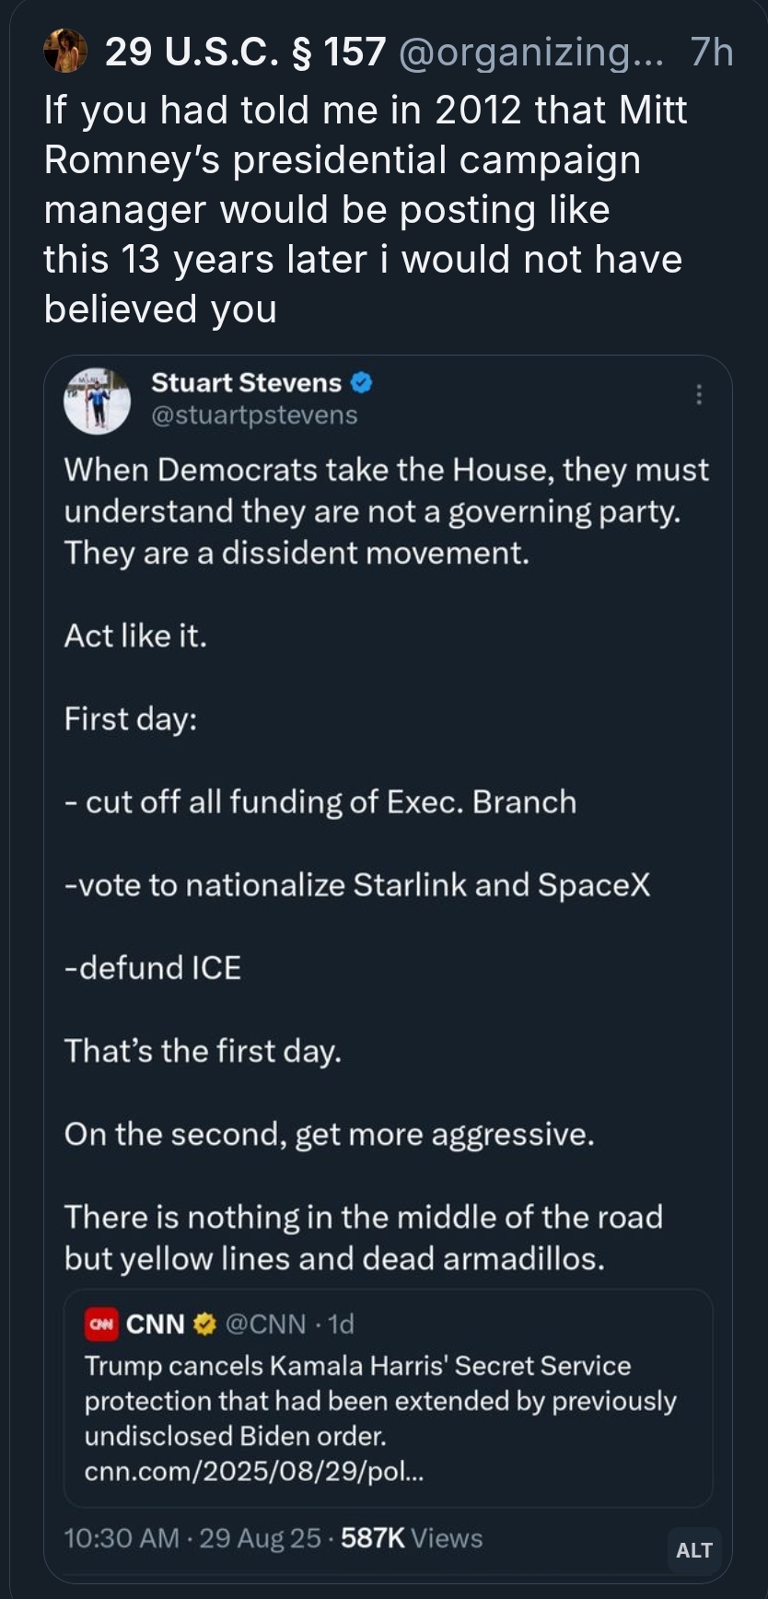Click the @organizing... account handle
Image resolution: width=768 pixels, height=1599 pixels.
pyautogui.click(x=530, y=53)
